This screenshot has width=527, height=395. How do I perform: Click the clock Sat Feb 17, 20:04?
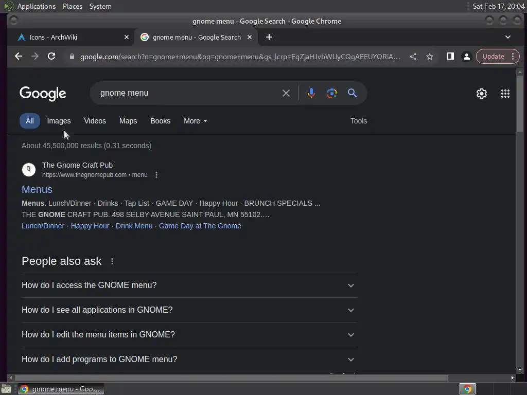[498, 6]
